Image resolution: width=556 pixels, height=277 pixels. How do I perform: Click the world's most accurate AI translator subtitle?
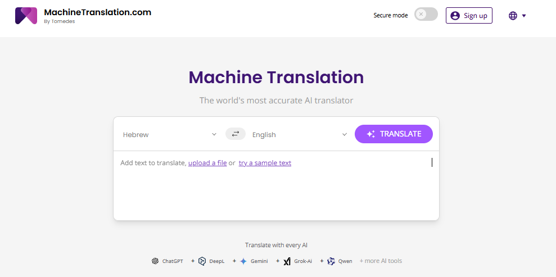[276, 100]
